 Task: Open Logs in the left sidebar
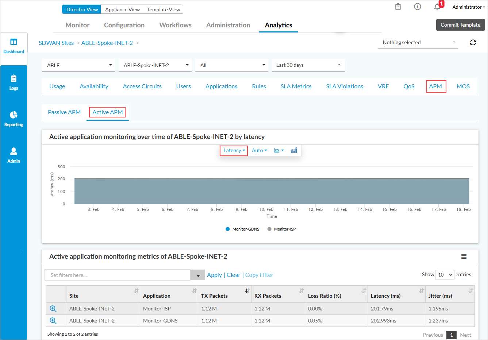point(14,82)
